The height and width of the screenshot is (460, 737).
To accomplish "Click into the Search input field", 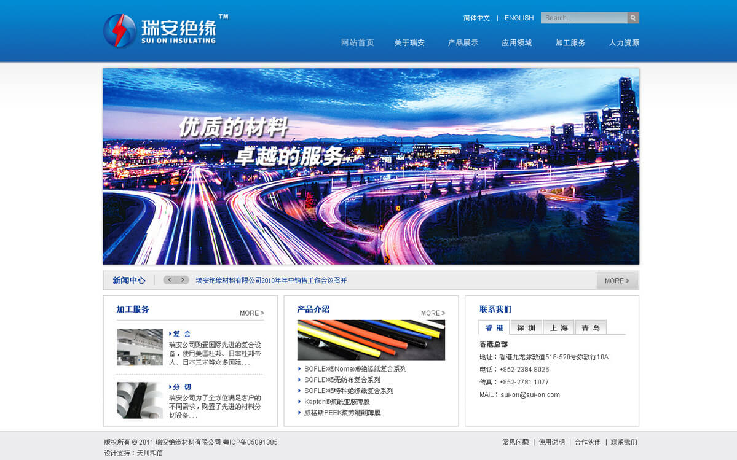I will (x=583, y=18).
